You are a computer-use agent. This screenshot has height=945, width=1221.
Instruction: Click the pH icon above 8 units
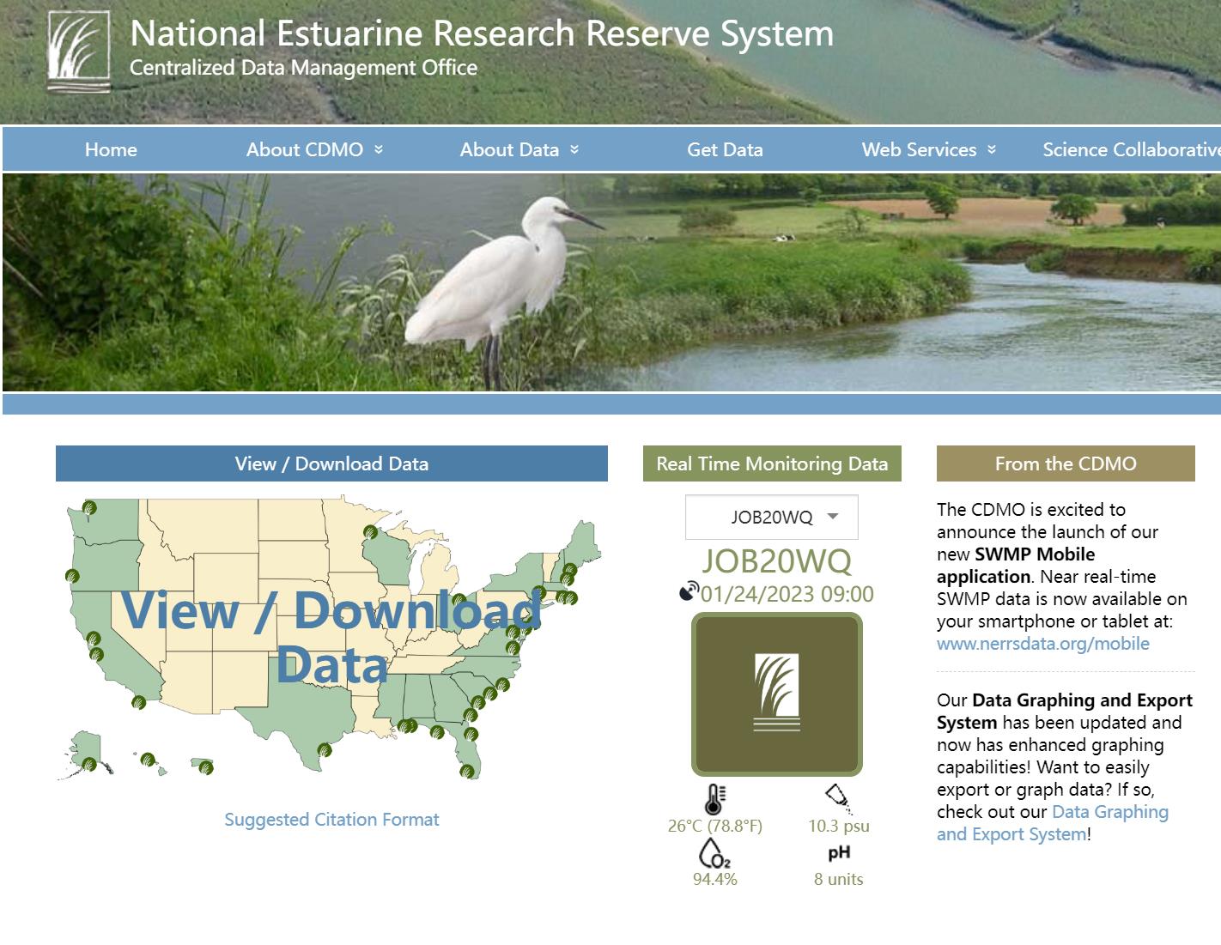point(839,853)
